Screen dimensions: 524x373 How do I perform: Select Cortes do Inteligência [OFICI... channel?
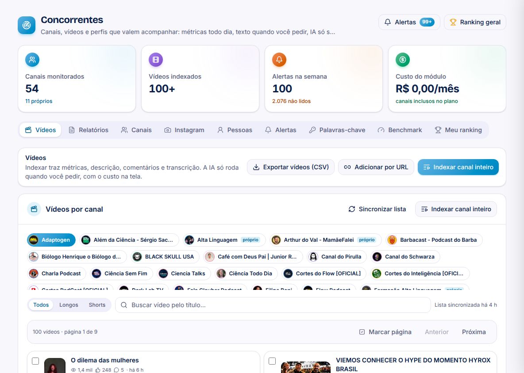point(420,274)
